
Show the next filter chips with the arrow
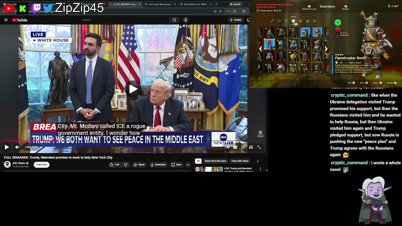tap(258, 161)
